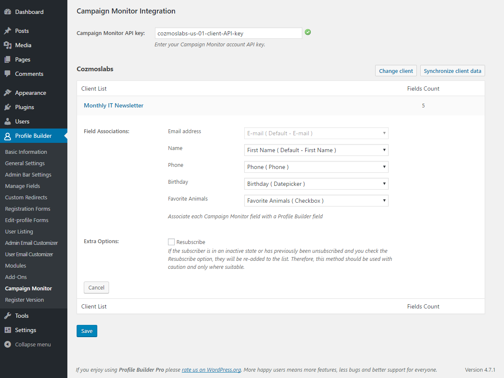504x378 pixels.
Task: Open Edit-profile Forms submenu
Action: tap(27, 220)
